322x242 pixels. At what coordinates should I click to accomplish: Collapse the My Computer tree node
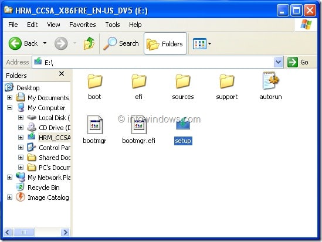9,107
